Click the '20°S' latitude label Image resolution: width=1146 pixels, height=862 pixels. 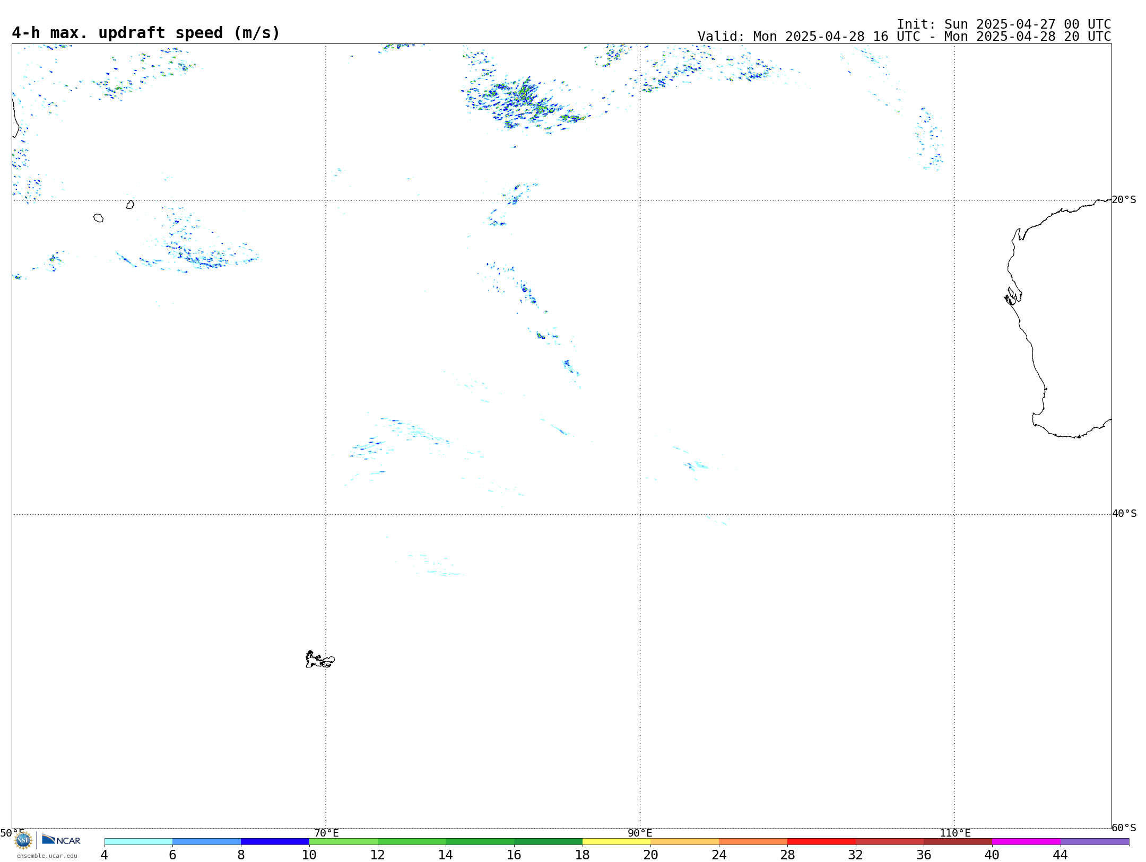(1124, 200)
